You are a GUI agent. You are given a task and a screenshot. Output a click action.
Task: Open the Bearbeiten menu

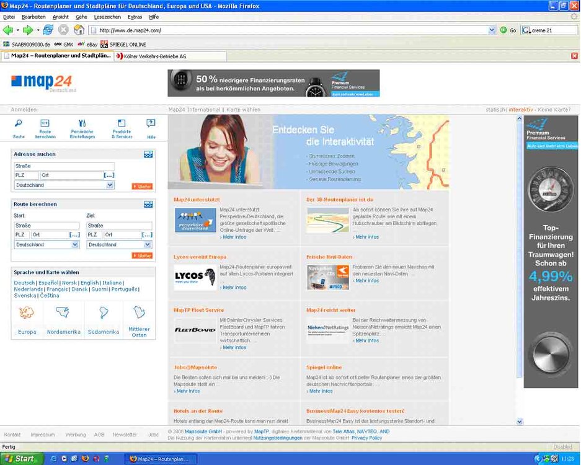33,17
